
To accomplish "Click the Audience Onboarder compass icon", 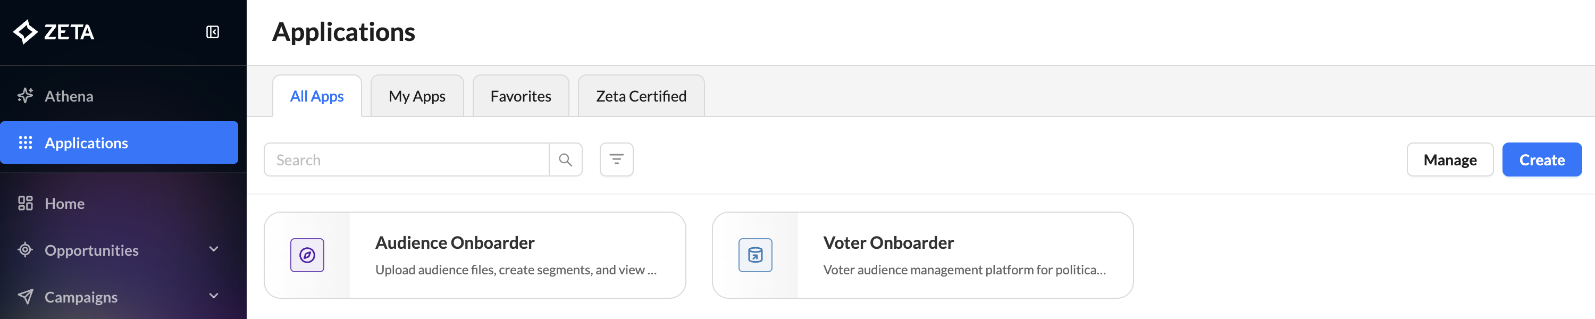I will pos(307,255).
